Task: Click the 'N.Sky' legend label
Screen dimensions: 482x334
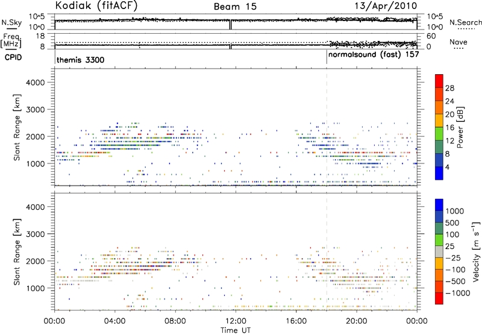Action: (11, 22)
